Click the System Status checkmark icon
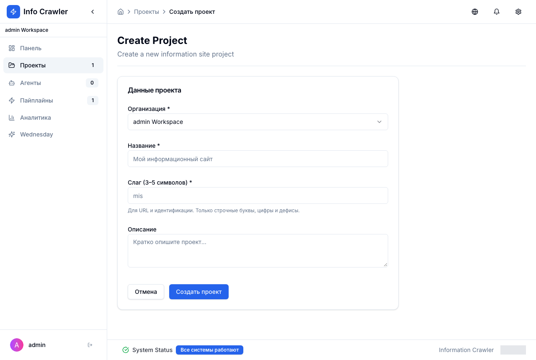 [x=126, y=350]
